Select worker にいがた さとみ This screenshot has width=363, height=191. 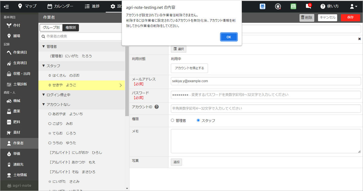tap(82, 182)
